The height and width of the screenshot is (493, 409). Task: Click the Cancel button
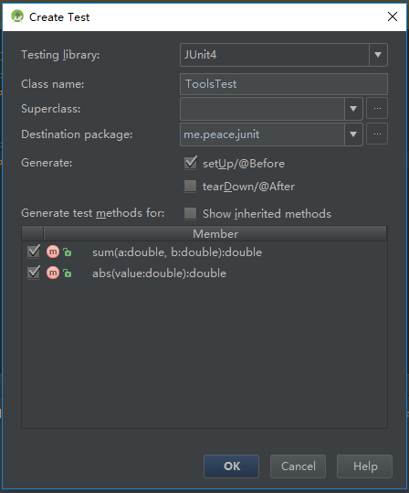tap(298, 466)
